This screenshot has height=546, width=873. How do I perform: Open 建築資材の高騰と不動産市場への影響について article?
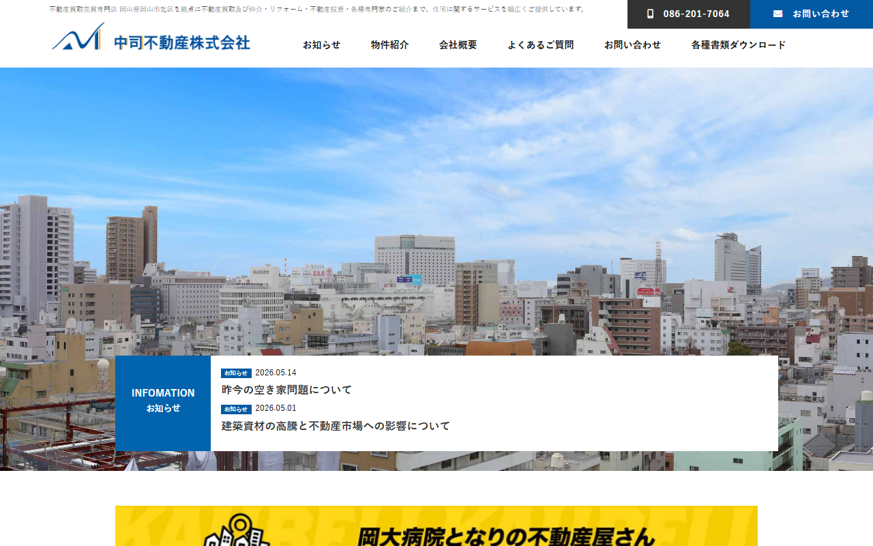(336, 426)
